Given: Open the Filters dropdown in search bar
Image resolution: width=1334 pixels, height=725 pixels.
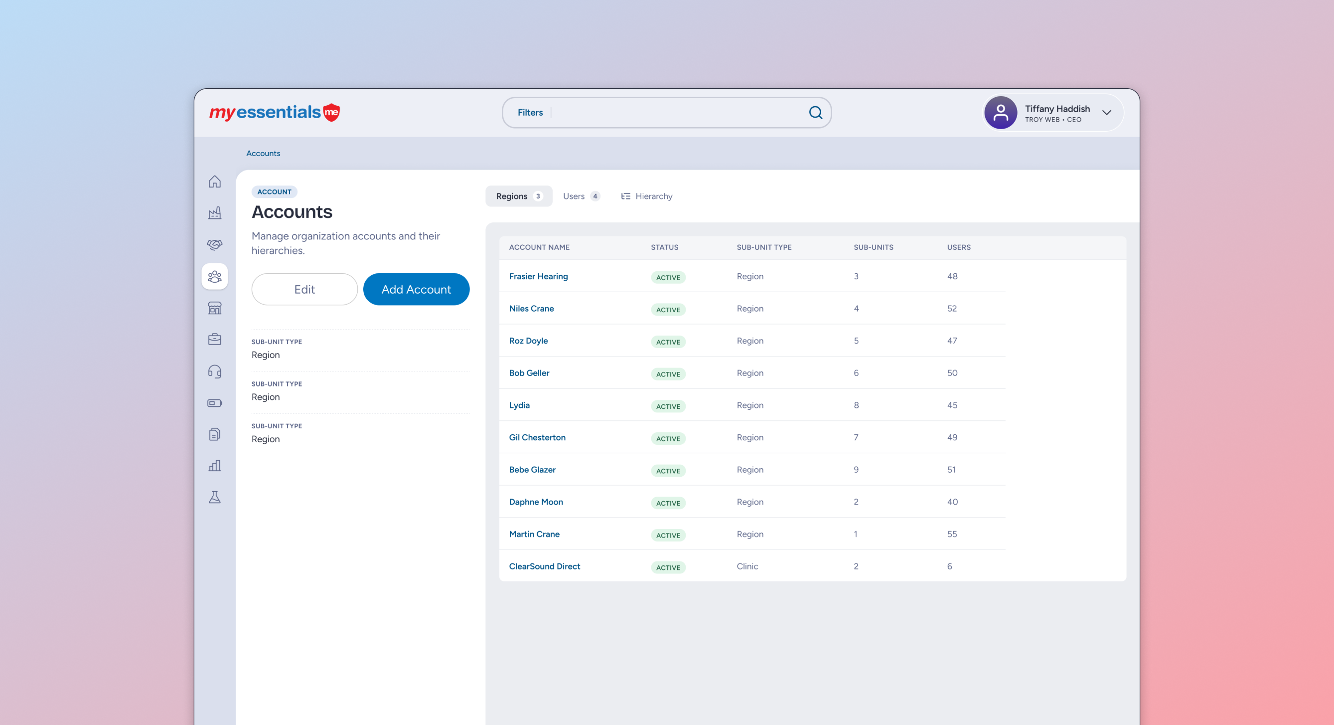Looking at the screenshot, I should (x=530, y=113).
